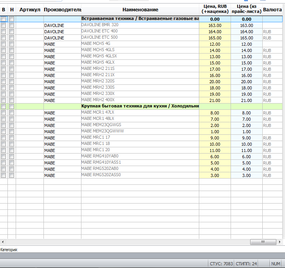
Task: Click the NUM indicator in status bar
Action: (276, 263)
